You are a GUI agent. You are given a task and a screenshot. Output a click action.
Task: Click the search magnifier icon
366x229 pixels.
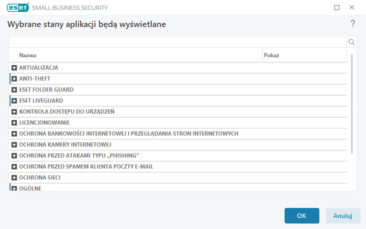(x=352, y=42)
